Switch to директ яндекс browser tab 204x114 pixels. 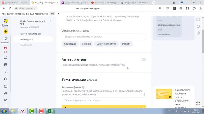(x=15, y=3)
